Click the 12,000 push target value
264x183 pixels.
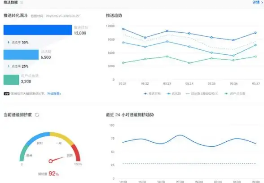click(x=80, y=33)
